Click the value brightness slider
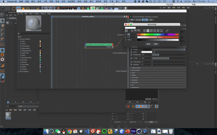This screenshot has width=217, height=135. pos(158,40)
